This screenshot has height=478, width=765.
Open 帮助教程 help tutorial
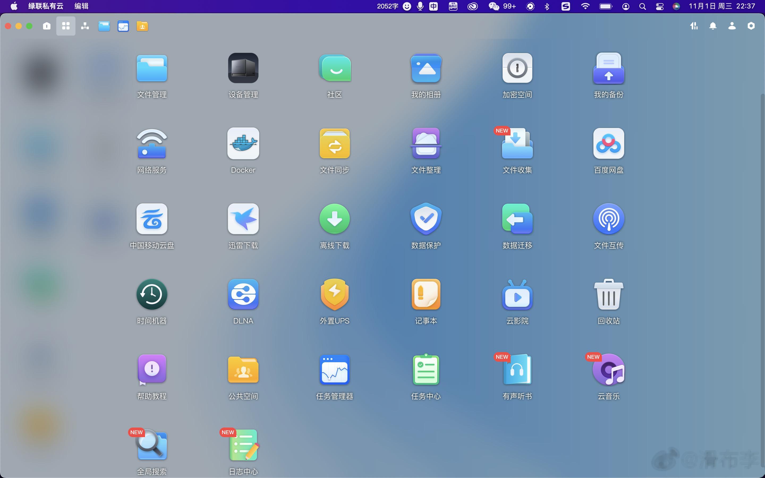(152, 370)
